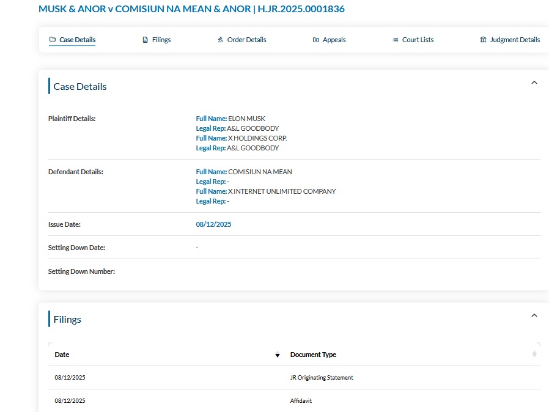The height and width of the screenshot is (412, 549).
Task: Click the list icon beside Court Lists
Action: point(396,40)
